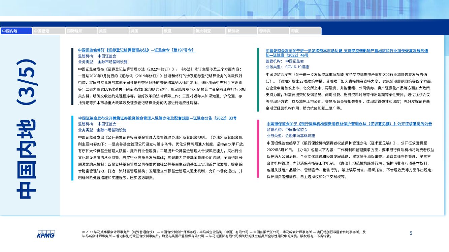Click 业务类型: COVID-19措施 text

pyautogui.click(x=287, y=67)
